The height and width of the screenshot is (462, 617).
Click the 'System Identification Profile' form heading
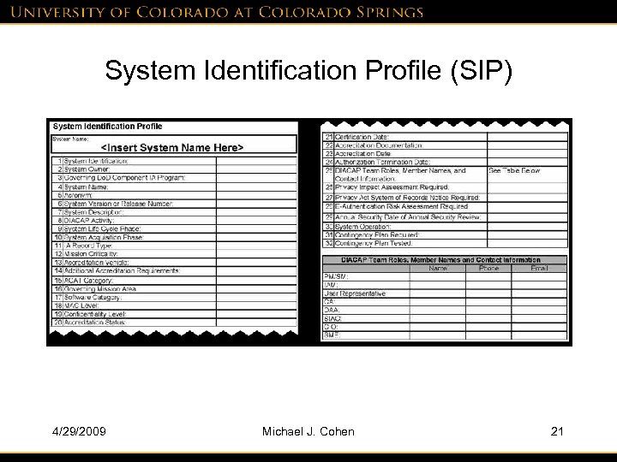click(x=107, y=127)
